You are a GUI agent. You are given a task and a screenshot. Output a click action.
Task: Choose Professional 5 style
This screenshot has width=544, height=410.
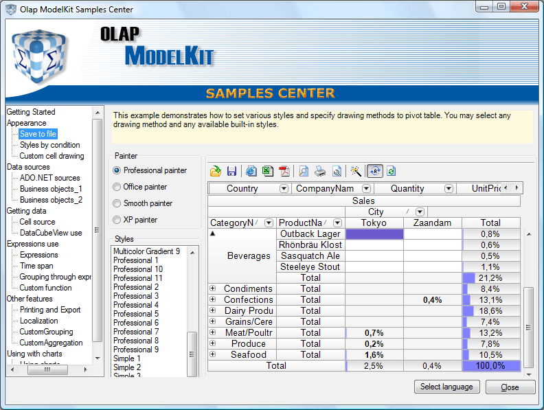tap(136, 314)
